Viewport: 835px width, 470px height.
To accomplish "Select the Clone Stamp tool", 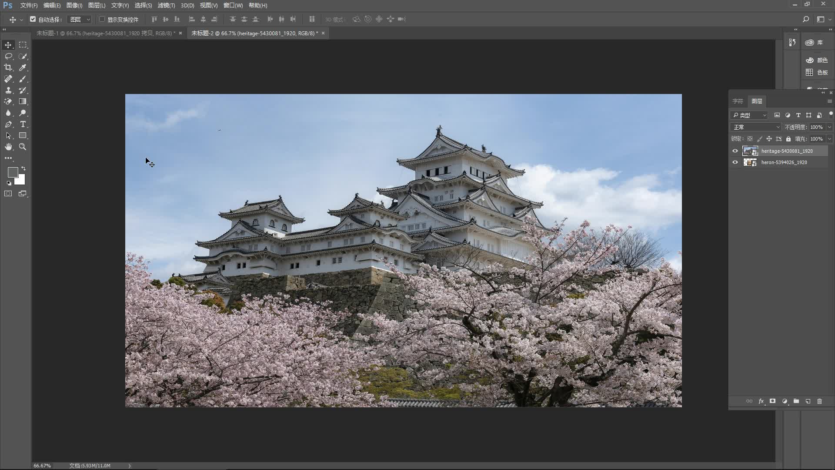I will pyautogui.click(x=8, y=90).
